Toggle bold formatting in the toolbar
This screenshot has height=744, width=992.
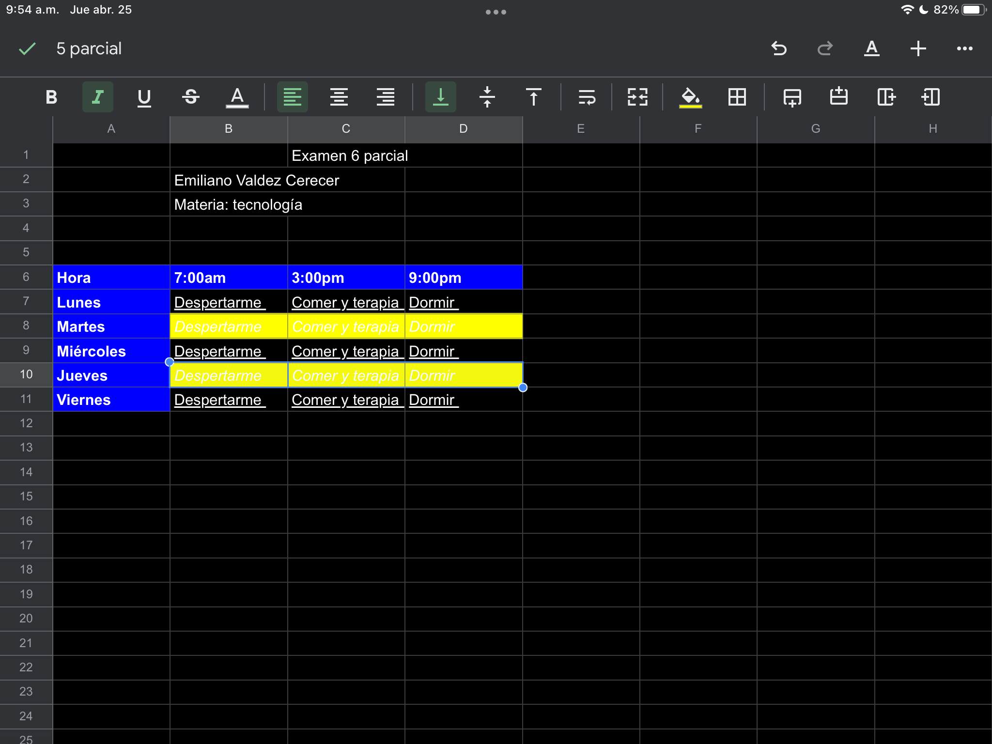(x=51, y=97)
